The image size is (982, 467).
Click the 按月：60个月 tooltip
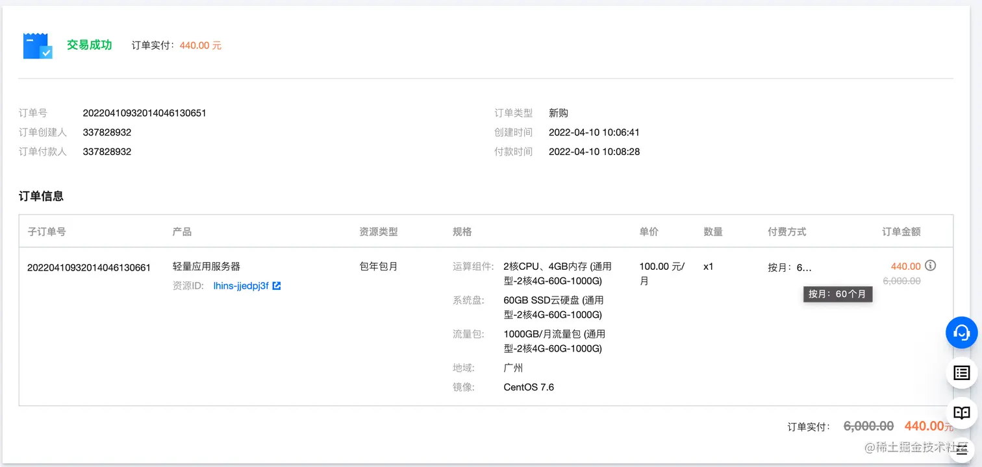pos(838,294)
